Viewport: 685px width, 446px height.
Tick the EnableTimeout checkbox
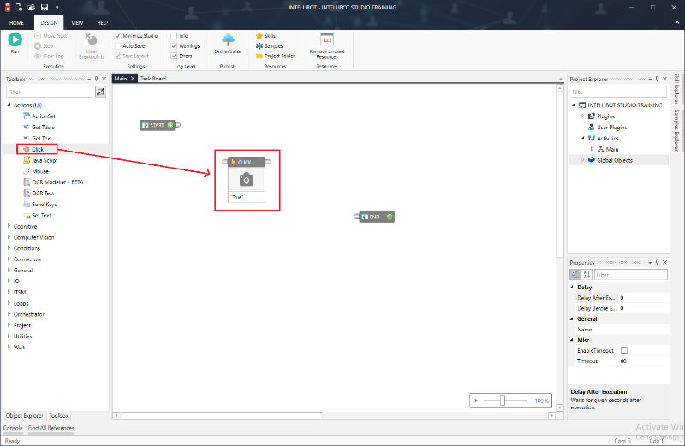[x=624, y=350]
